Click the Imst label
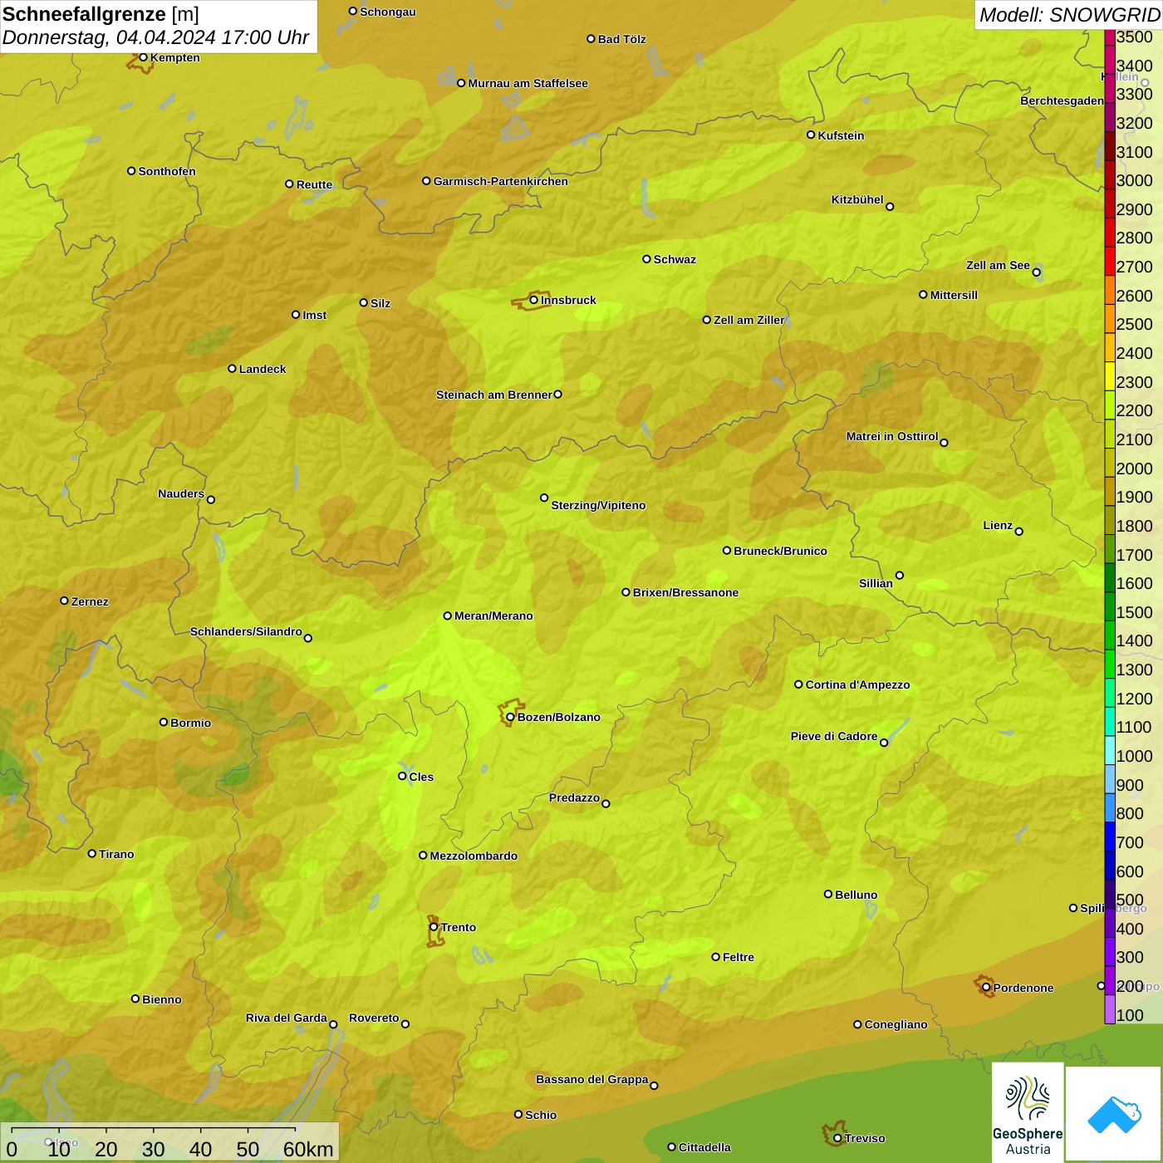This screenshot has width=1163, height=1163. 314,315
